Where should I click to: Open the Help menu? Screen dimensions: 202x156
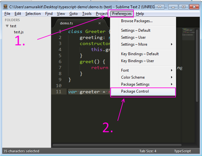[x=140, y=14]
